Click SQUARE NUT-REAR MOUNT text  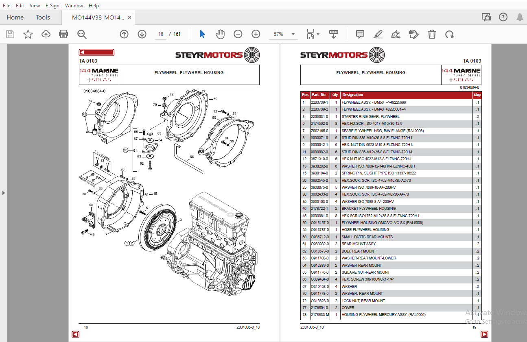(x=365, y=272)
